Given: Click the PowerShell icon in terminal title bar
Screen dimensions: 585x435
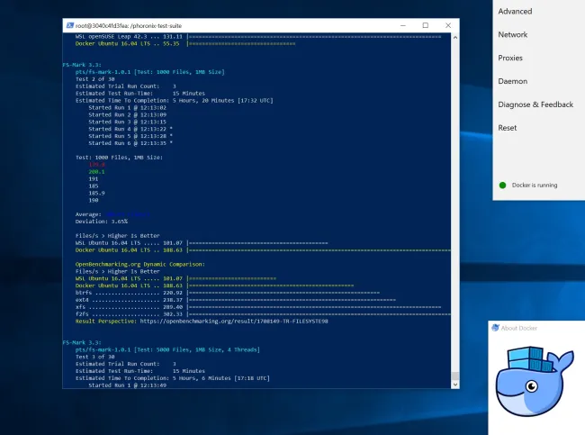Looking at the screenshot, I should coord(70,25).
